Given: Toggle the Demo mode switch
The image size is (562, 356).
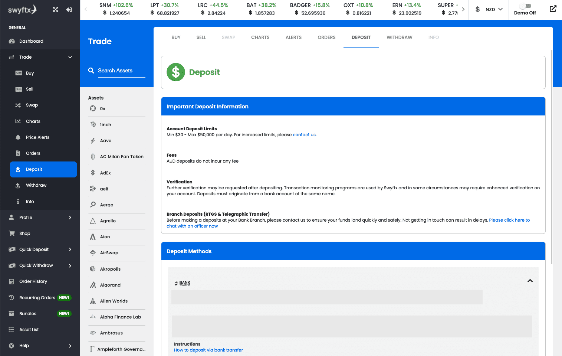Looking at the screenshot, I should (525, 6).
